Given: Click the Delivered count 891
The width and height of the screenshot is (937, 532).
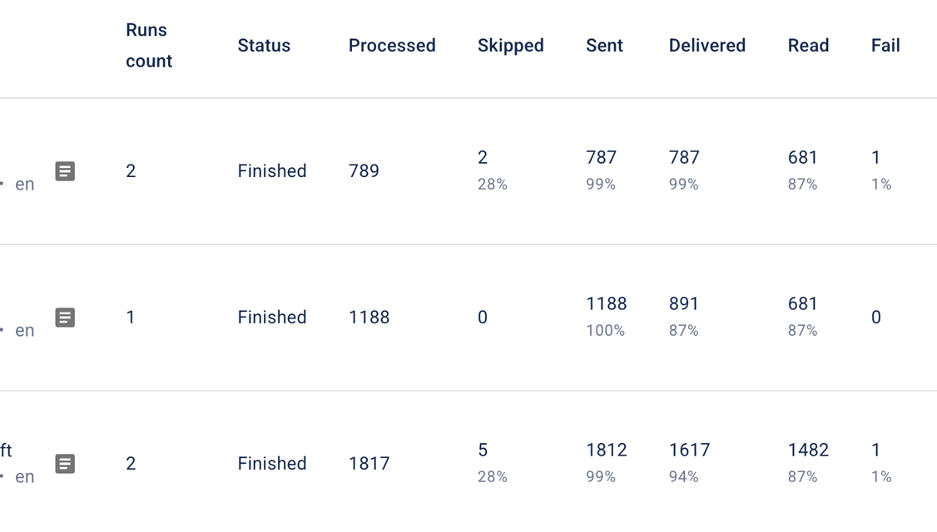Looking at the screenshot, I should coord(685,304).
